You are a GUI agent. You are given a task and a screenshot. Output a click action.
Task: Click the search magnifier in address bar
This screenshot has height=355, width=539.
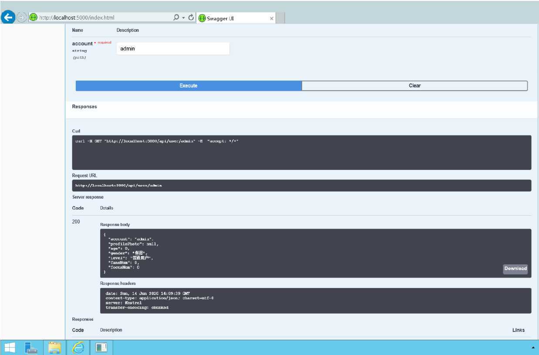[x=176, y=18]
